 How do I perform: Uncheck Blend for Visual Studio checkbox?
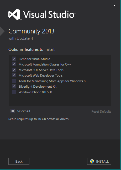14,59
